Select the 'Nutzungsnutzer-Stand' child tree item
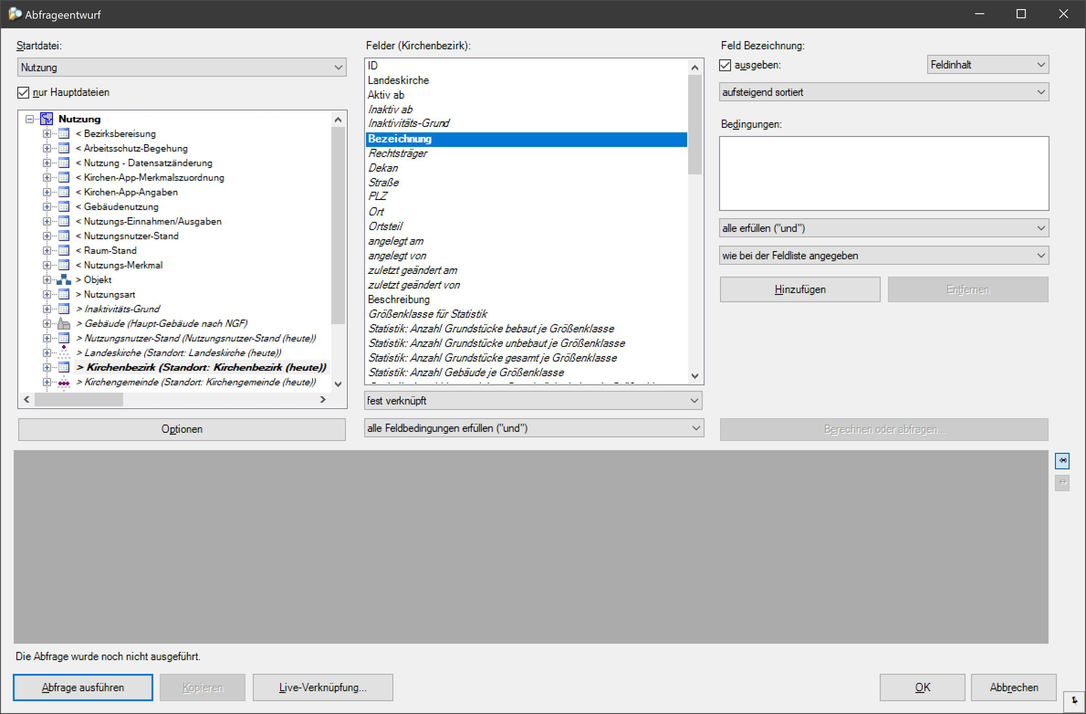The image size is (1086, 714). (127, 236)
